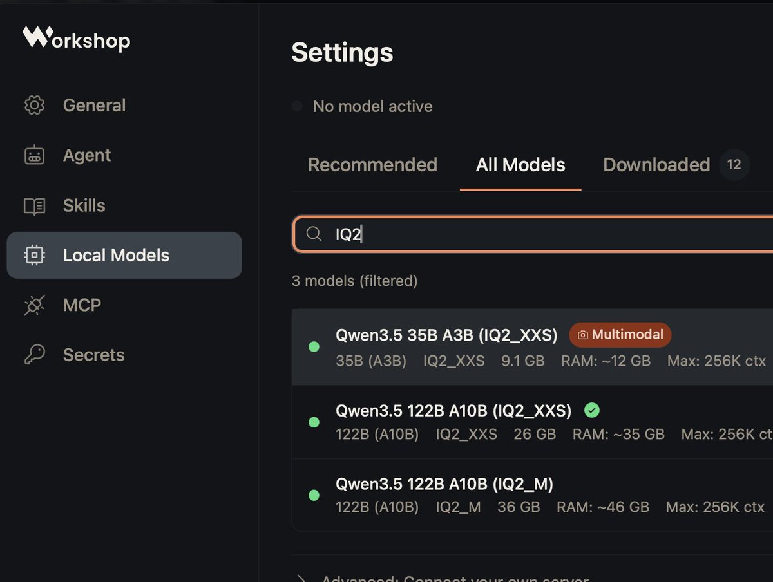This screenshot has height=582, width=773.
Task: Click the General gear icon
Action: pyautogui.click(x=34, y=105)
